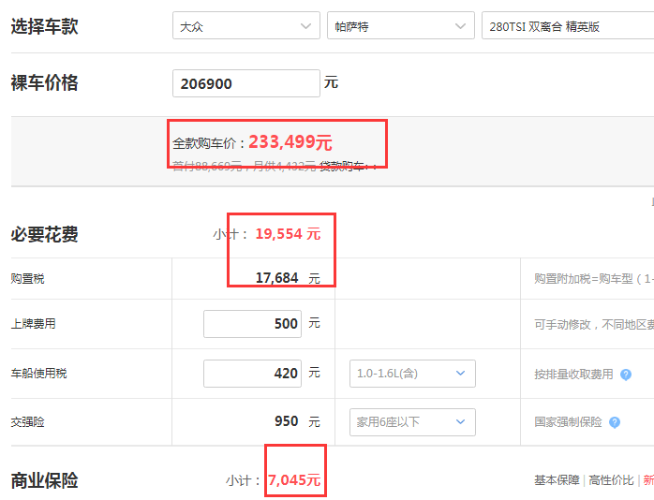Click the 购置税 amount 17,684
Image resolution: width=654 pixels, height=500 pixels.
point(277,278)
